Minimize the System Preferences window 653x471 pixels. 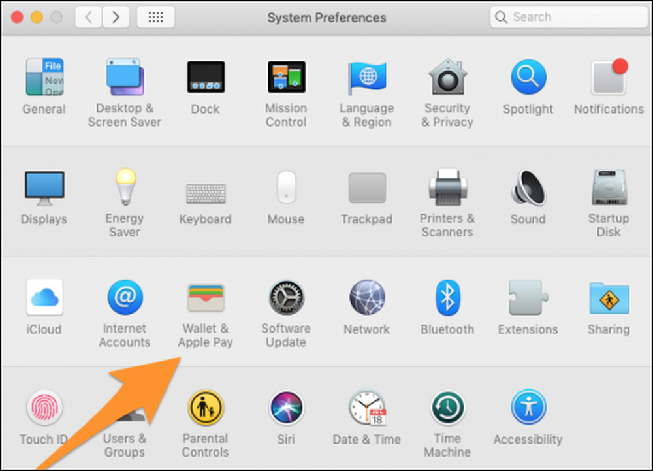click(37, 17)
